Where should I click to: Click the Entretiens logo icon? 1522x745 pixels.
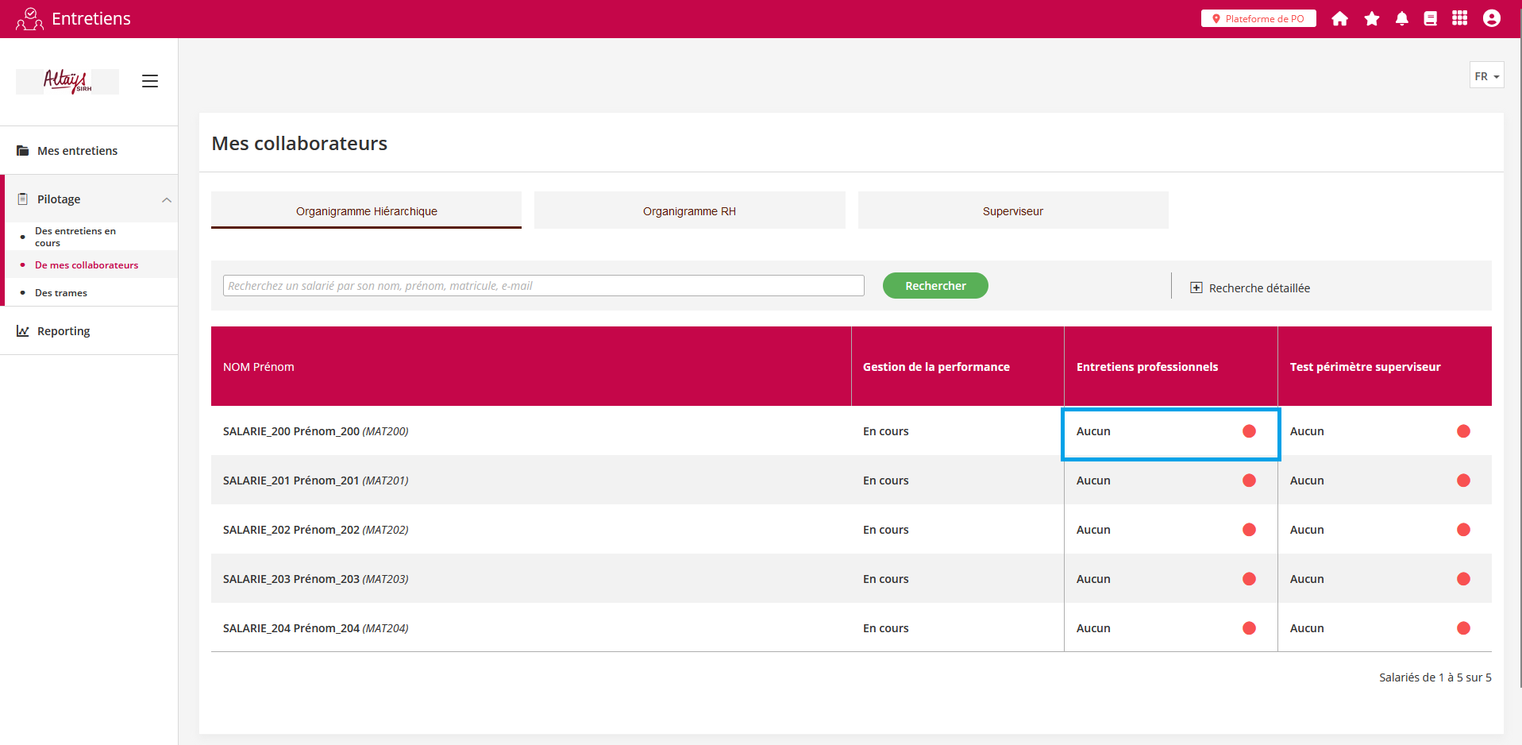(29, 19)
